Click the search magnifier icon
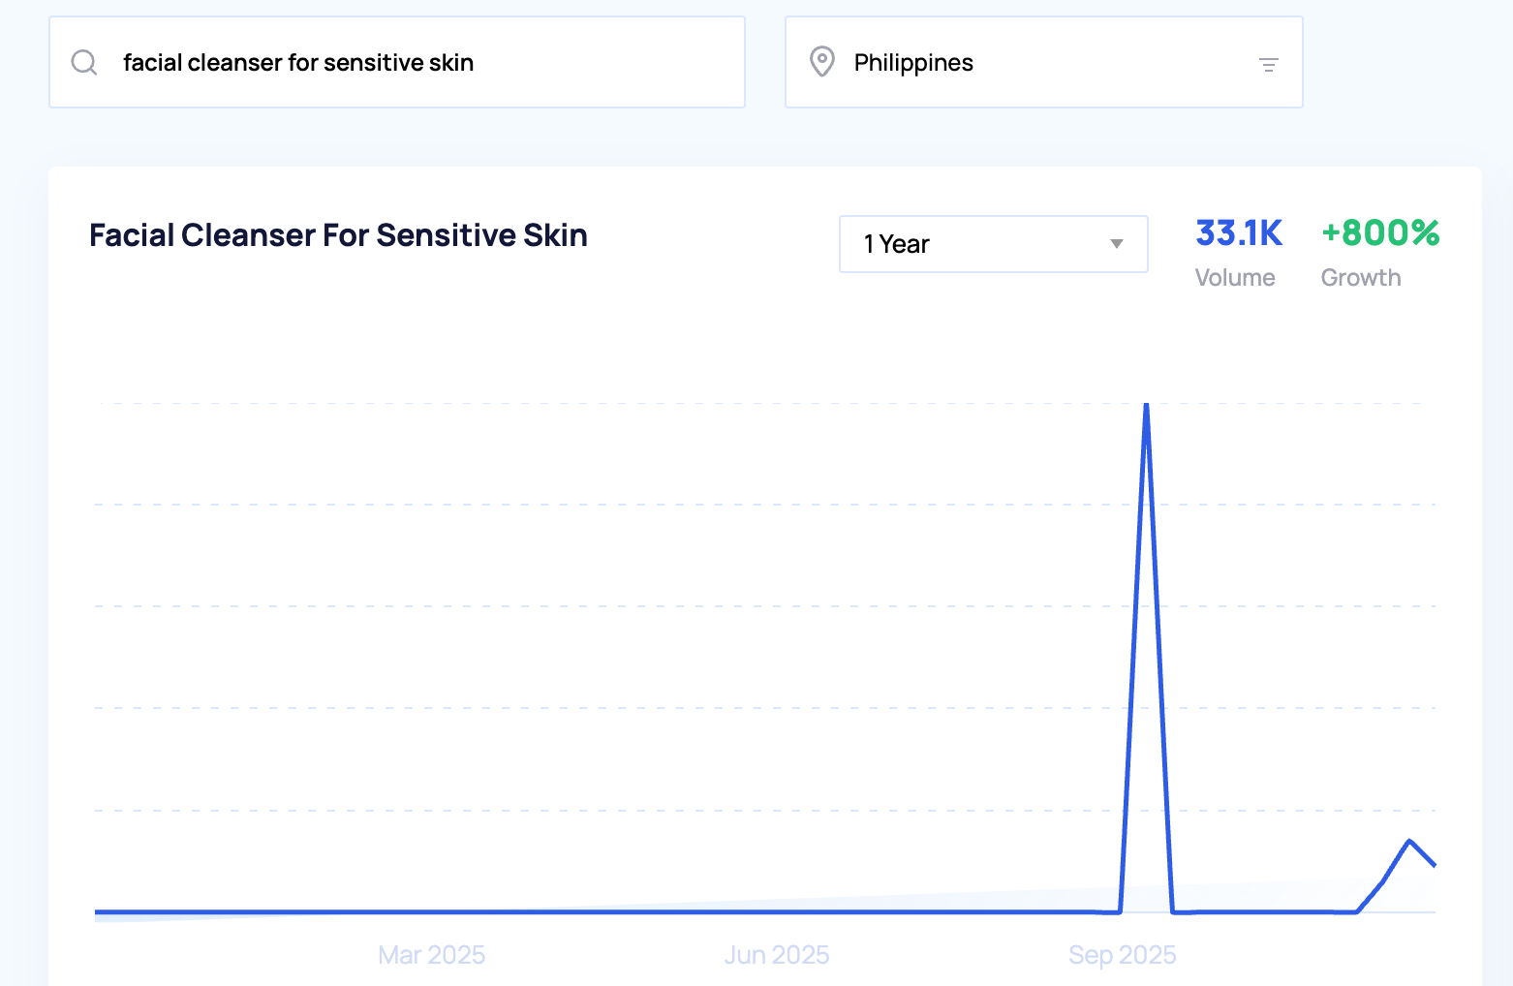1513x986 pixels. (84, 63)
